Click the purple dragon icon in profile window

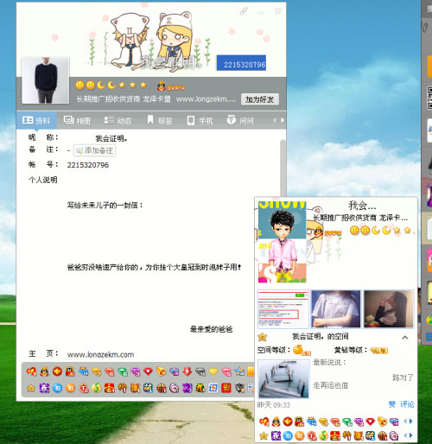[x=187, y=388]
